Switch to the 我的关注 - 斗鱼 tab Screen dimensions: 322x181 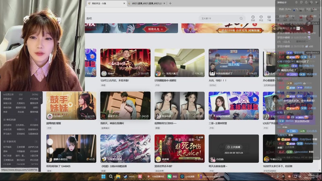tap(106, 3)
